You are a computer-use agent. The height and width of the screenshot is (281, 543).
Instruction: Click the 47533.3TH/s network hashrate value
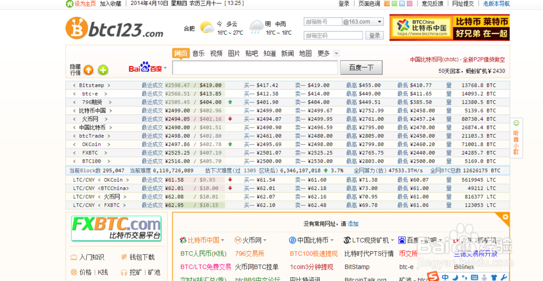pos(406,170)
